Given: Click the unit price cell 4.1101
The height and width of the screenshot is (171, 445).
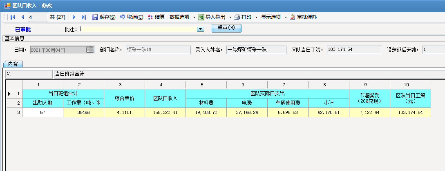Looking at the screenshot, I should tap(124, 112).
